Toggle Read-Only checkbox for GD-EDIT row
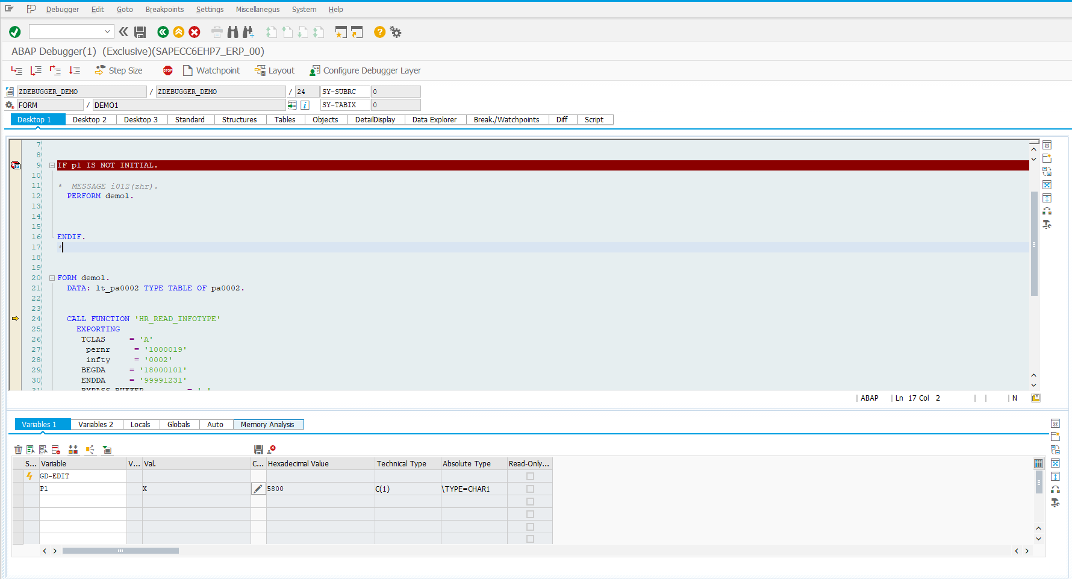This screenshot has height=579, width=1072. pyautogui.click(x=530, y=476)
